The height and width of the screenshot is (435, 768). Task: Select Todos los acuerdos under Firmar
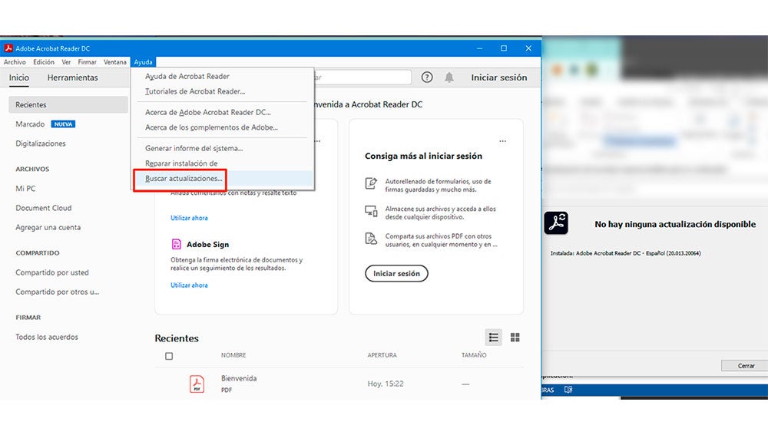47,337
